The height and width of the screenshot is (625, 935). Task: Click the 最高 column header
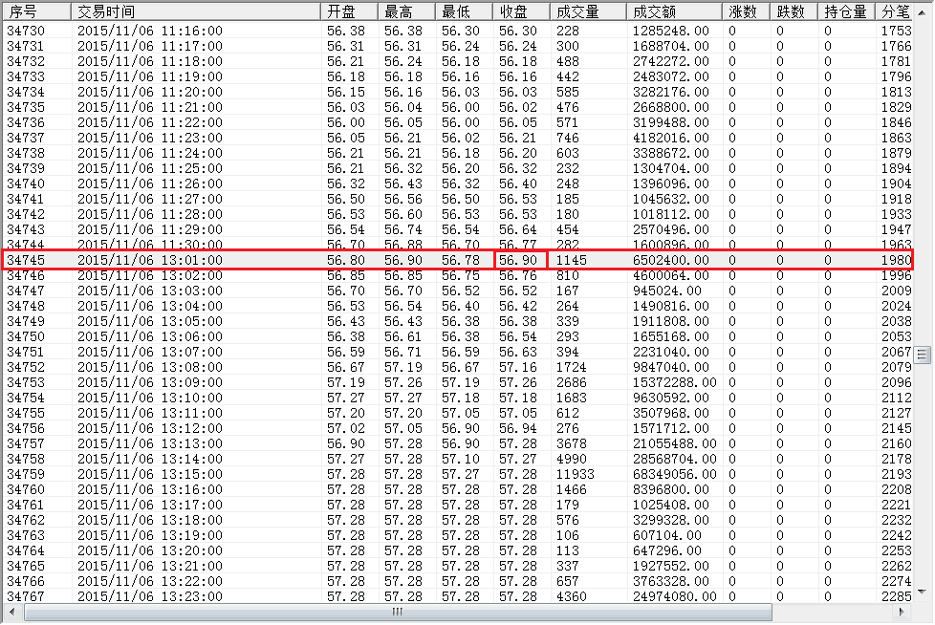point(406,11)
